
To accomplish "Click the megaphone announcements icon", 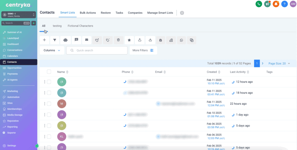I will pos(267,4).
